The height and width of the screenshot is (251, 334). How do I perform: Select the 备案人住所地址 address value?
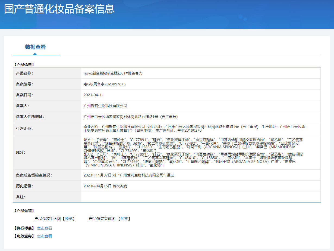[x=131, y=117]
